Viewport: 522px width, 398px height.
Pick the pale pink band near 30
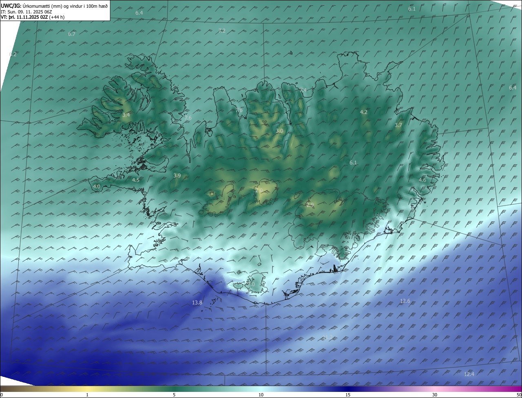[x=435, y=389]
